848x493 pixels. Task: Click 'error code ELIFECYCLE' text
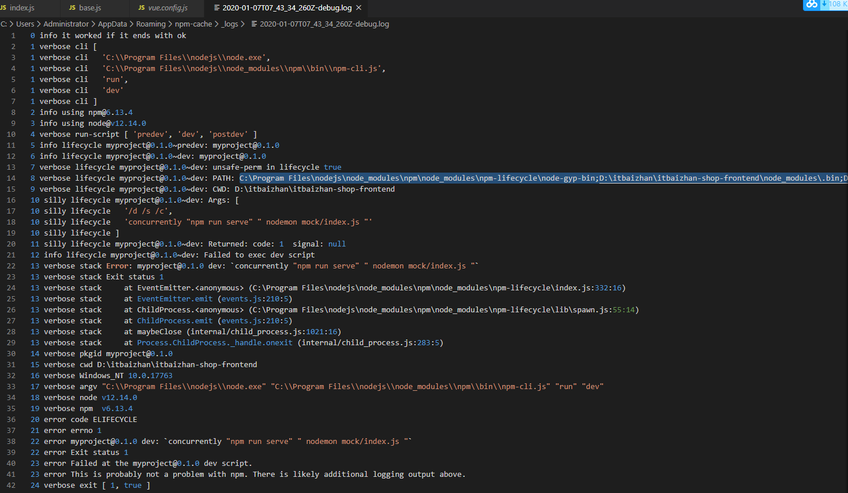coord(91,420)
